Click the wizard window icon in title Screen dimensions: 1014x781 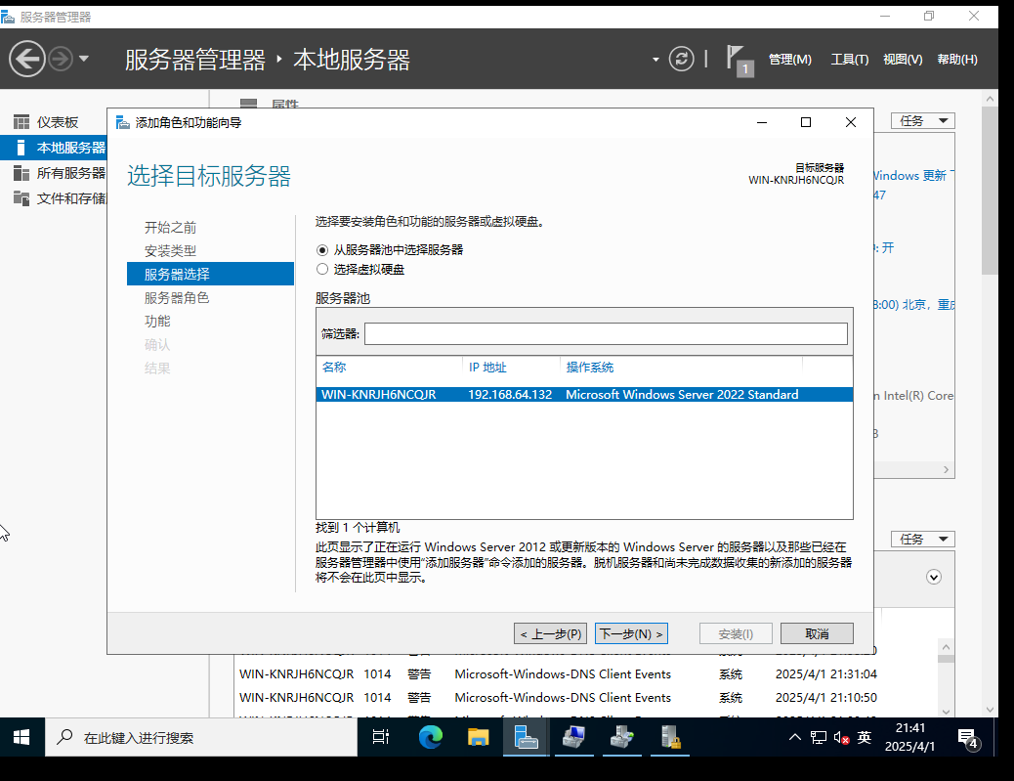pyautogui.click(x=123, y=122)
